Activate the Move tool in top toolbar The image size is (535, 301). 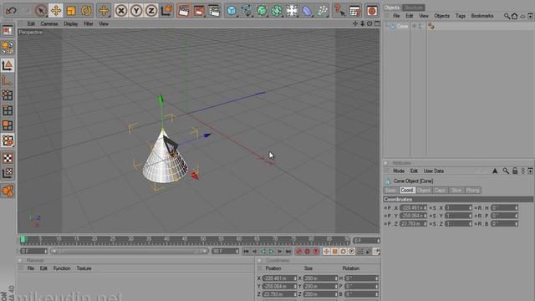click(x=56, y=11)
